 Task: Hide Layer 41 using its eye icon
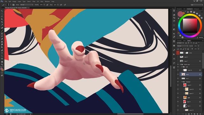[178, 70]
